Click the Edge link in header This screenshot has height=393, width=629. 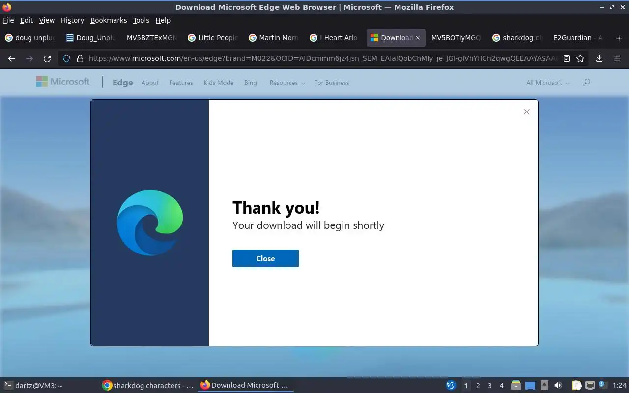(123, 83)
